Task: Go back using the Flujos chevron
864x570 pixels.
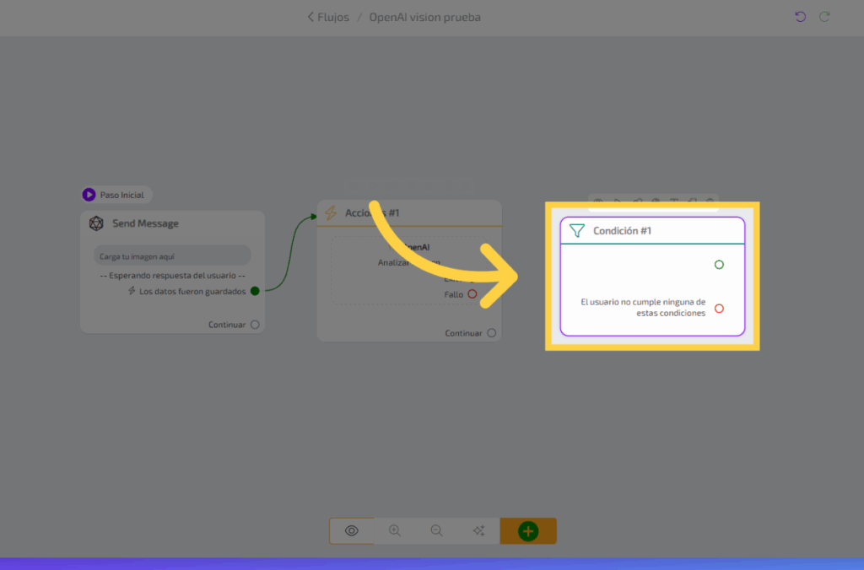Action: tap(310, 17)
